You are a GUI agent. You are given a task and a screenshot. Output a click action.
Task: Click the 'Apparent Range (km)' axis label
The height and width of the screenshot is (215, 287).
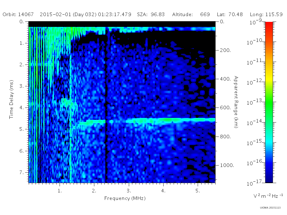click(236, 102)
